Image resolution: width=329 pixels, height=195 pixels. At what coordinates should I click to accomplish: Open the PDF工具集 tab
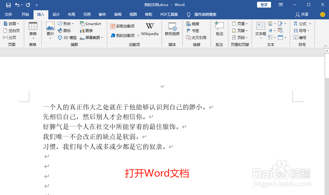(x=169, y=15)
